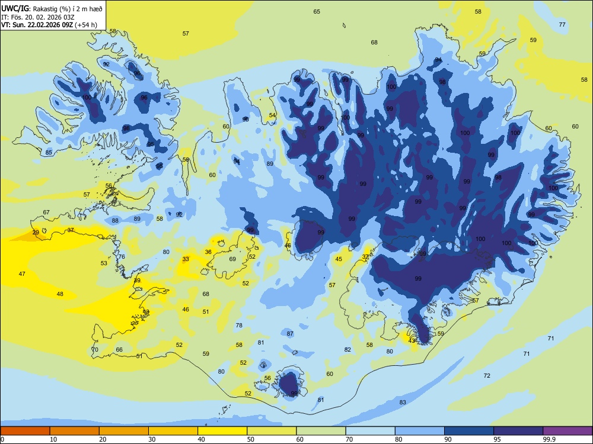Click the navy 95–99.9 legend swatch
Screen dimensions: 593x444
point(518,431)
